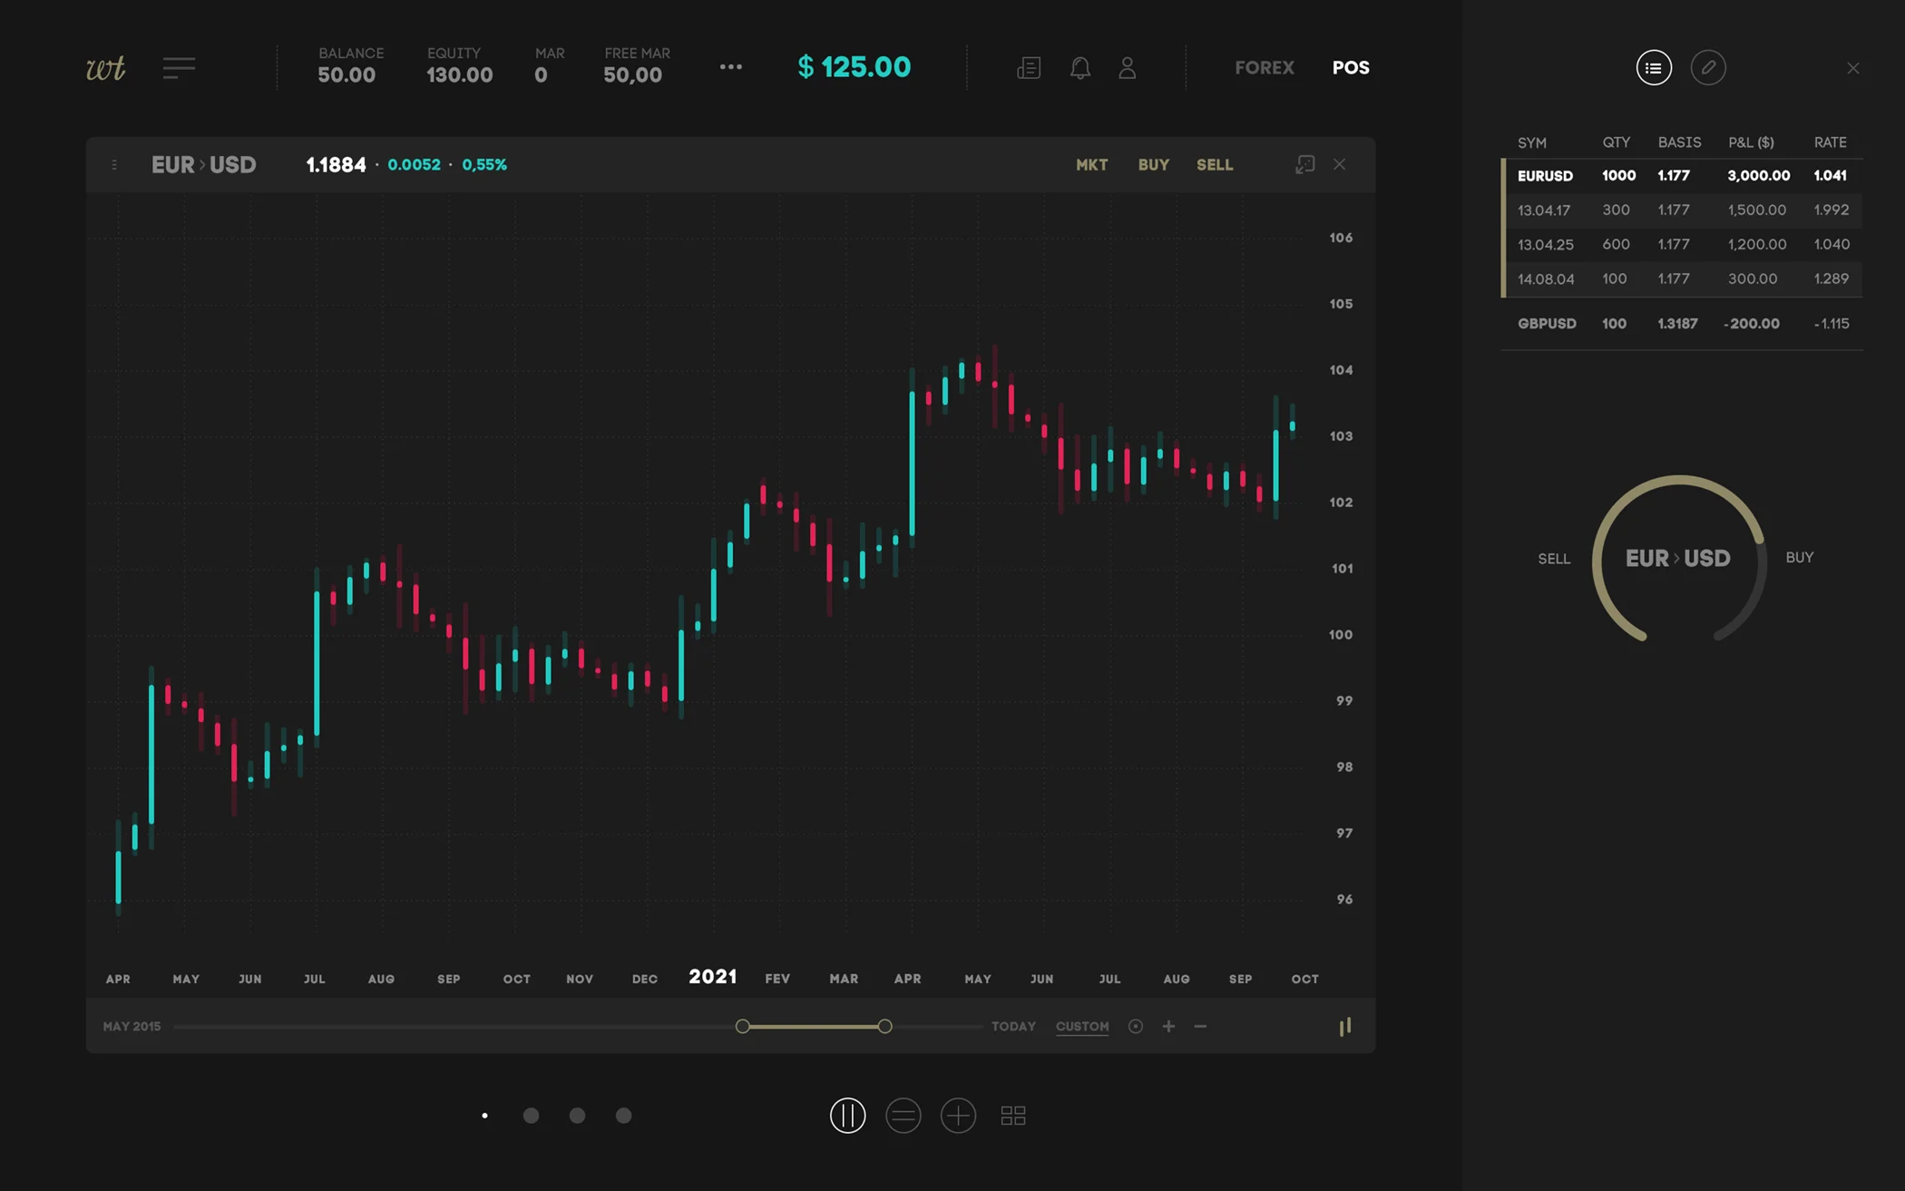
Task: Click the FREE MAR 50,00 value
Action: pos(632,75)
